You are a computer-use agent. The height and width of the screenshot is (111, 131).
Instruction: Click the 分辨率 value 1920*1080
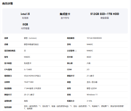pyautogui.click(x=29, y=82)
